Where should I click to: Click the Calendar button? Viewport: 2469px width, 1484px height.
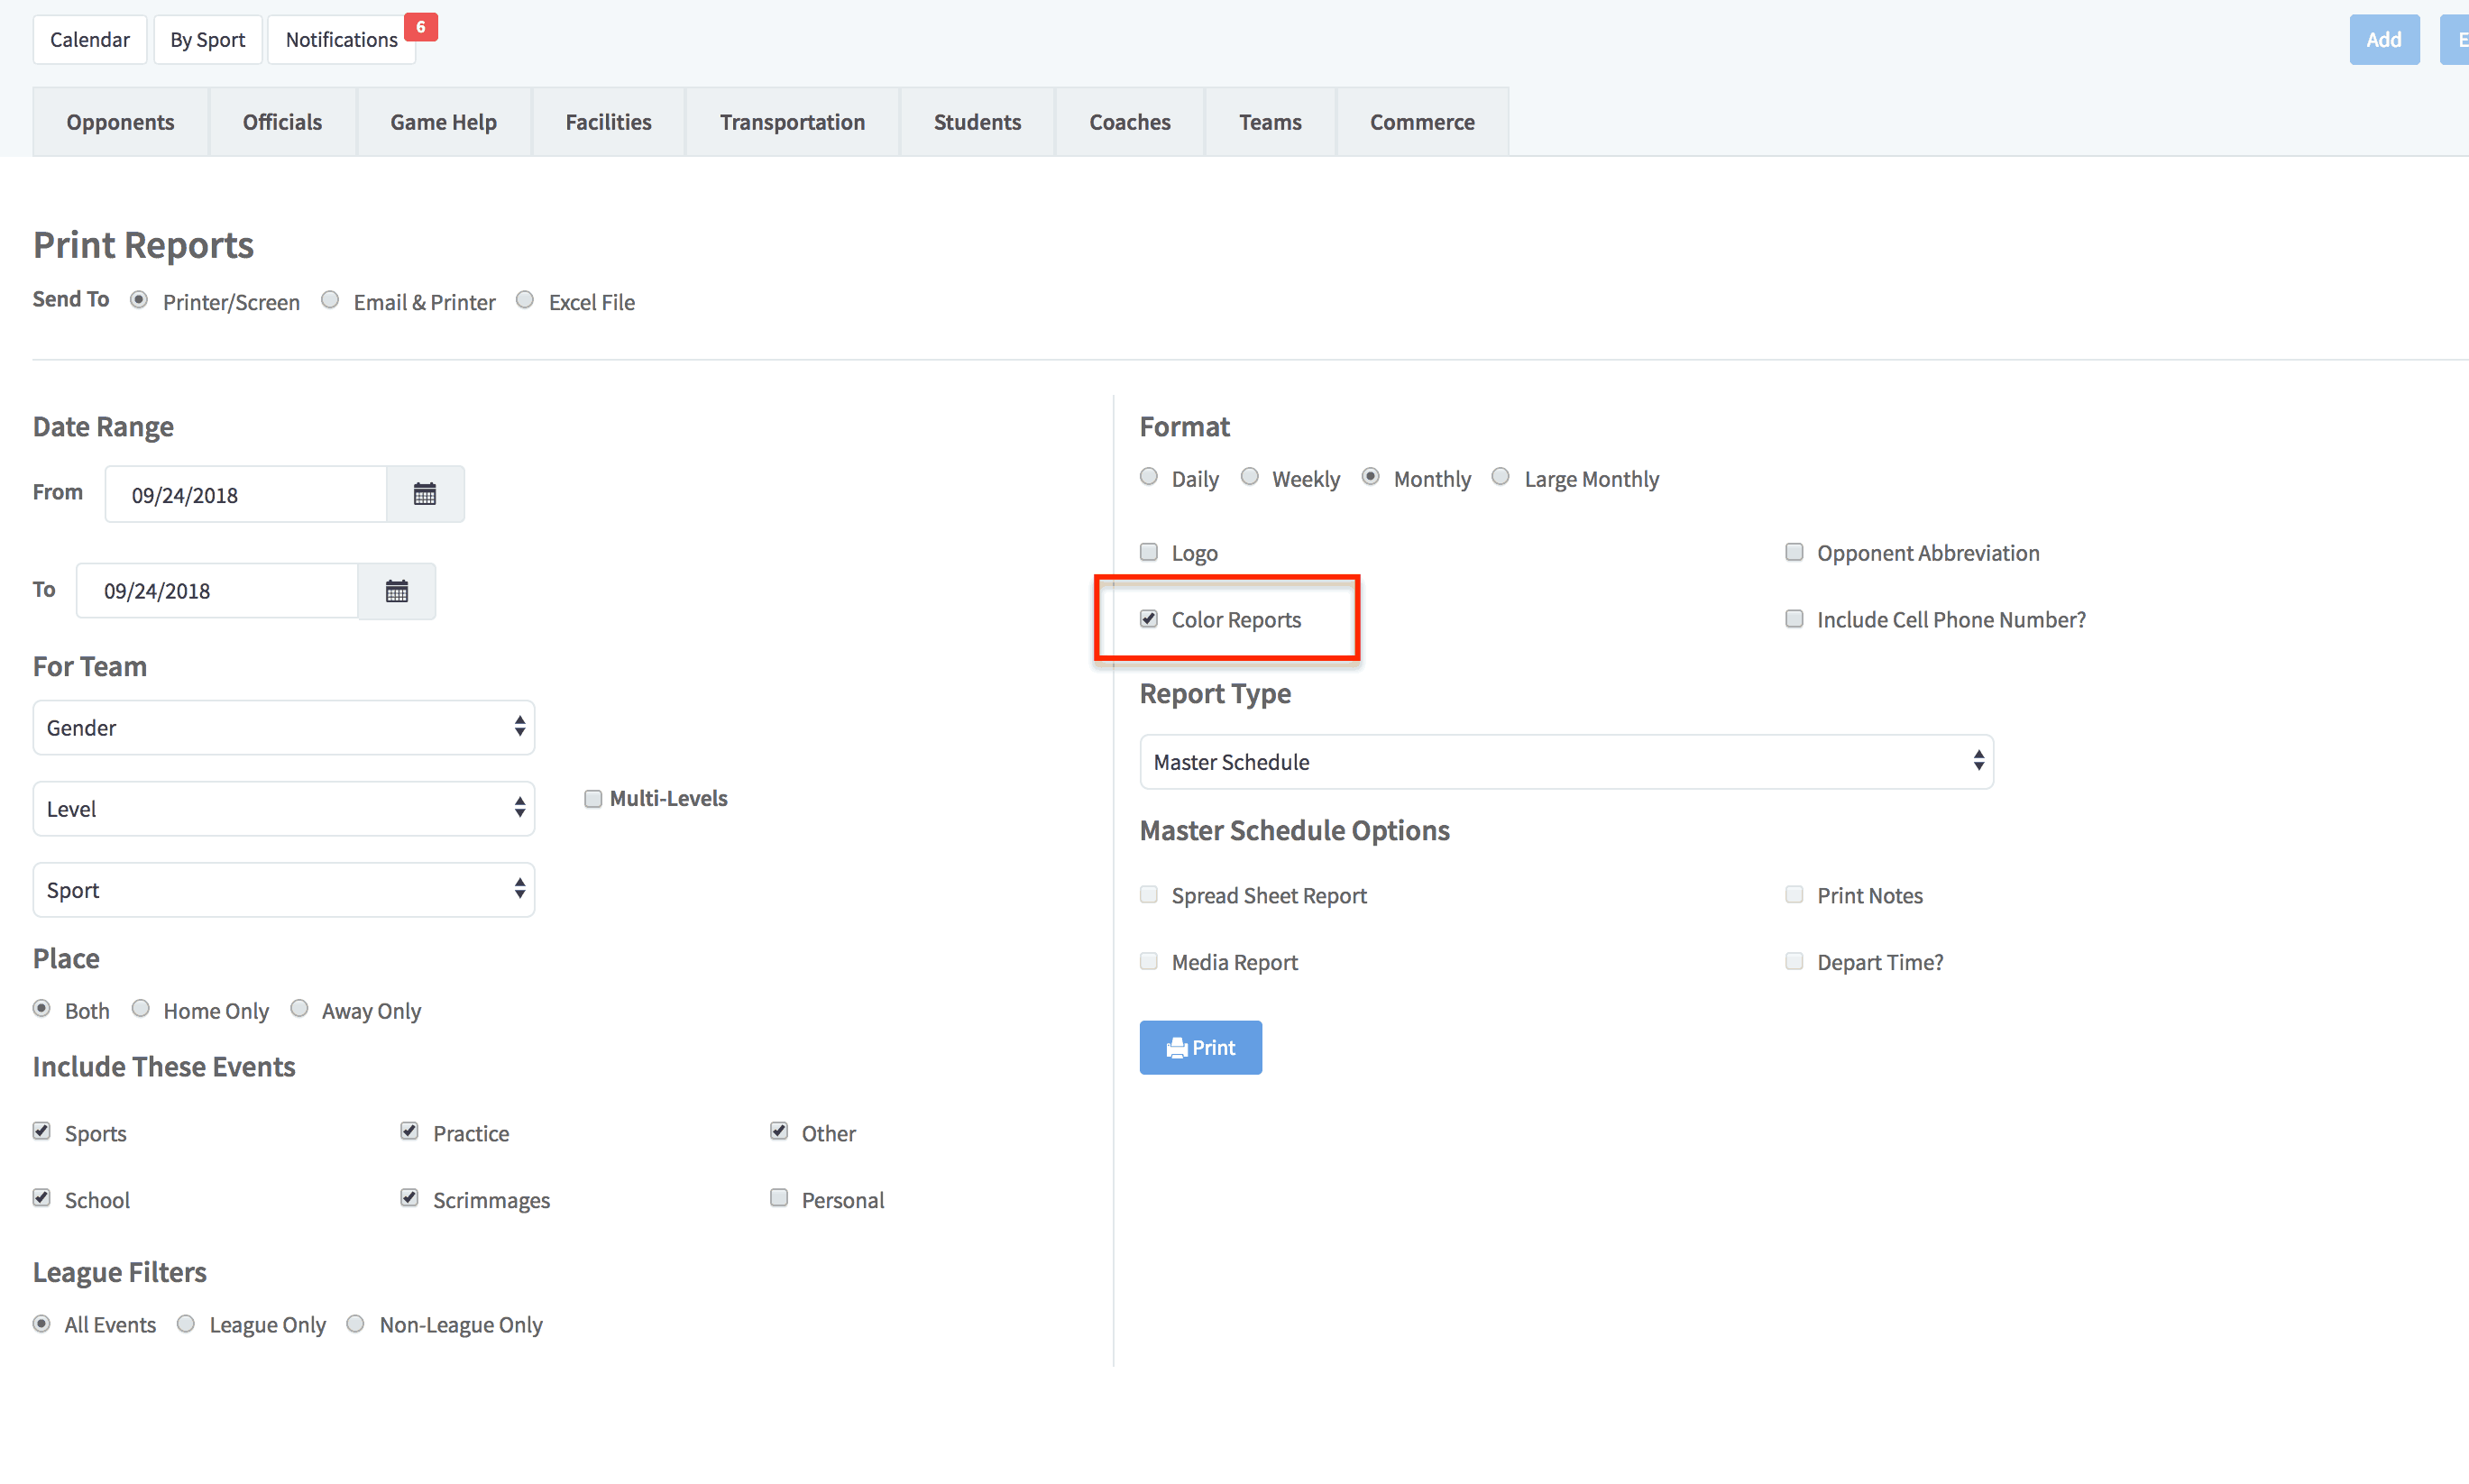90,39
